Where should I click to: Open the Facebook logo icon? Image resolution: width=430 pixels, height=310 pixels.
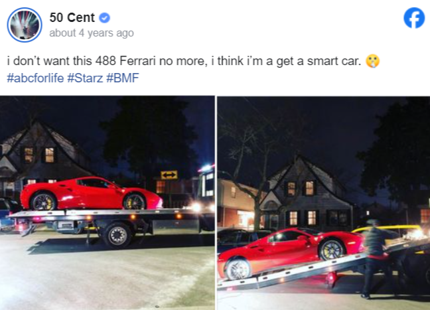click(414, 17)
